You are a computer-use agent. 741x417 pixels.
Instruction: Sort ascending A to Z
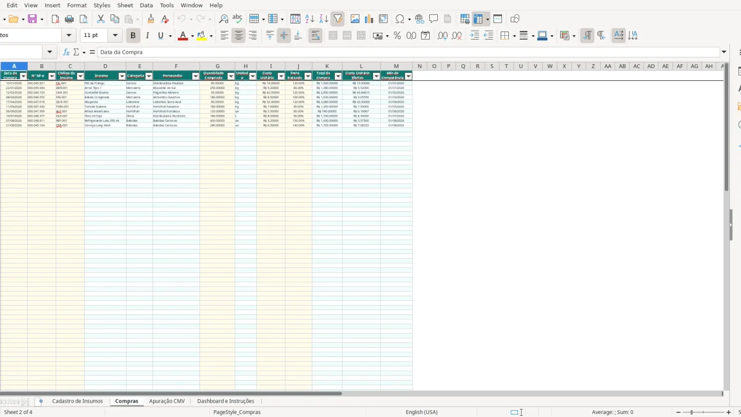pyautogui.click(x=310, y=19)
